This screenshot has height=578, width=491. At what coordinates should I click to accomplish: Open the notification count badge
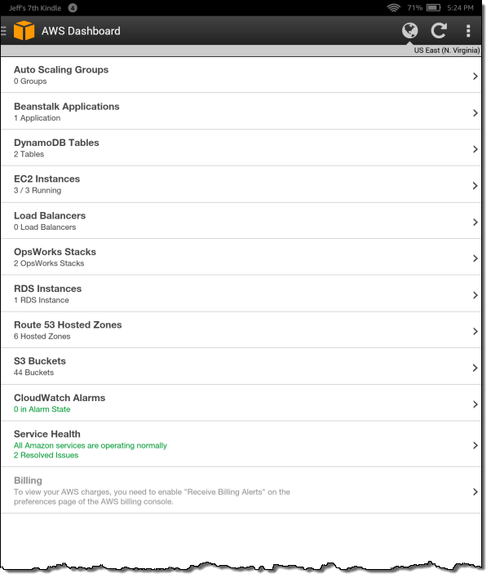(x=73, y=7)
